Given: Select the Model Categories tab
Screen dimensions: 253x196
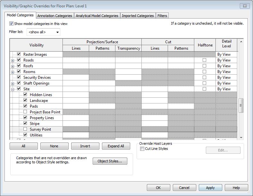Looking at the screenshot, I should tap(20, 15).
